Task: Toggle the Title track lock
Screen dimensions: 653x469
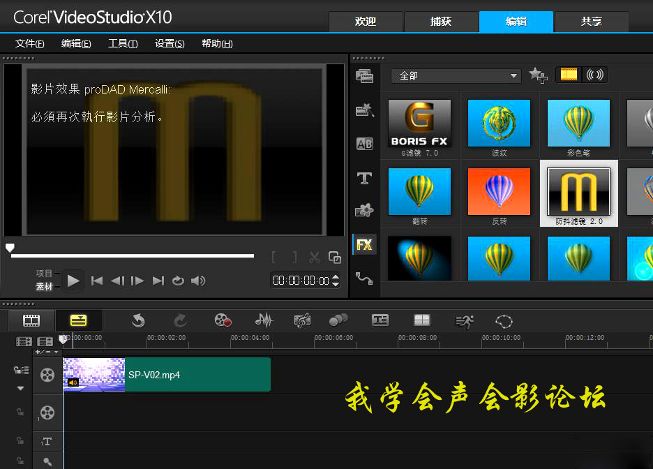Action: (x=20, y=440)
